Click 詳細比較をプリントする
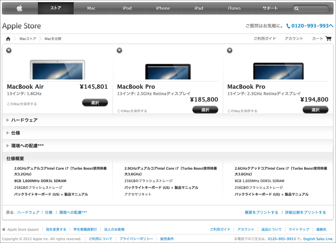Viewport: 336px width, 243px height. [305, 213]
